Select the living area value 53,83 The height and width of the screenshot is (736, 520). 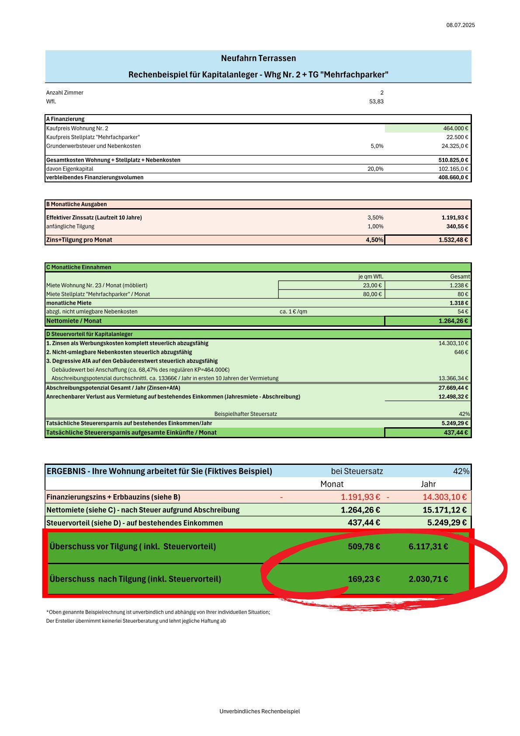coord(376,101)
